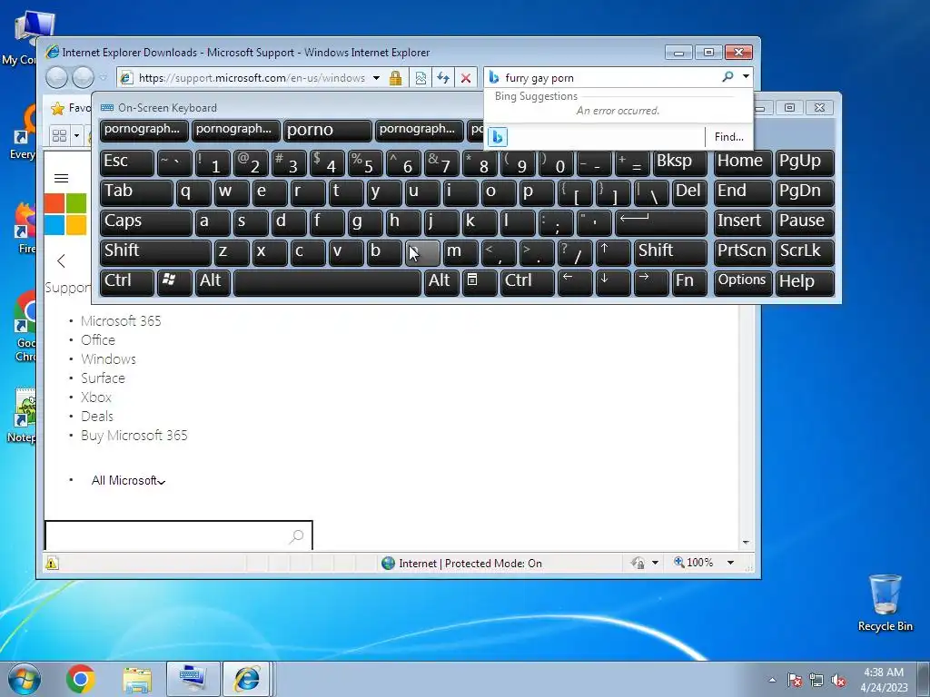Select the 'porno' text prediction
930x697 pixels.
point(327,131)
